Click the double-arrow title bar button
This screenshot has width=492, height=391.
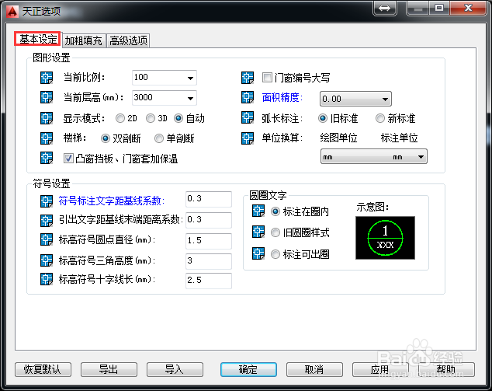[385, 9]
